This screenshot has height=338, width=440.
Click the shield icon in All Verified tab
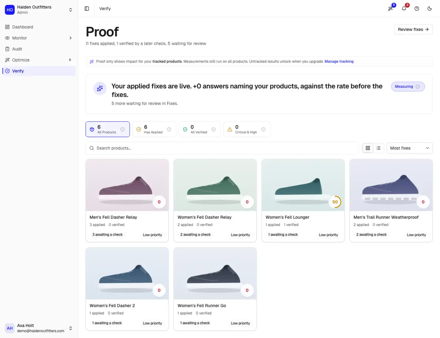(185, 129)
